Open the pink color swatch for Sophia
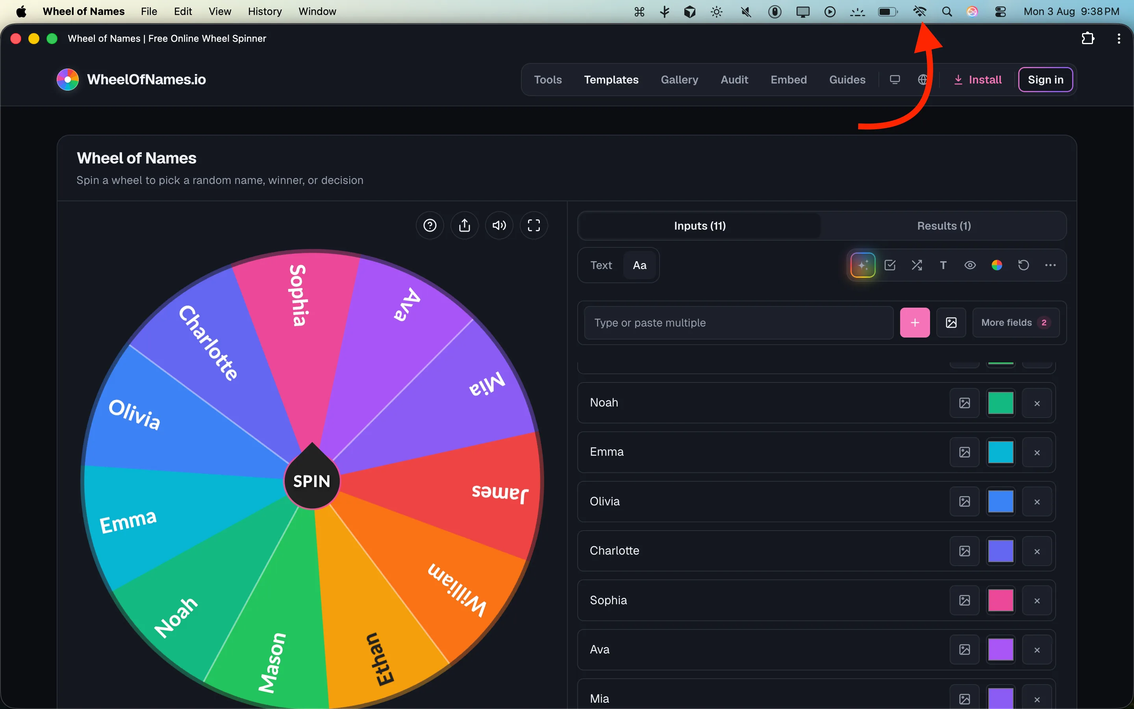The image size is (1134, 709). (1001, 600)
